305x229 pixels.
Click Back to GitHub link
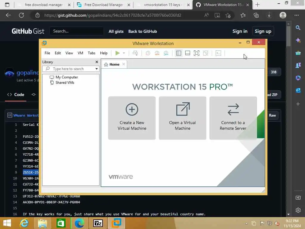coord(143,31)
